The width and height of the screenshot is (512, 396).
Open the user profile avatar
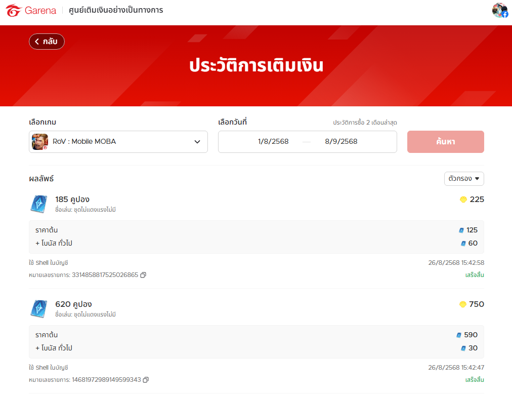pos(500,10)
